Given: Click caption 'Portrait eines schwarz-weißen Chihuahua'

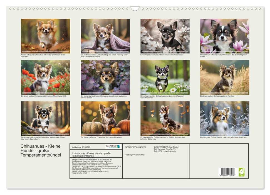Looking at the screenshot, I should (x=224, y=55).
